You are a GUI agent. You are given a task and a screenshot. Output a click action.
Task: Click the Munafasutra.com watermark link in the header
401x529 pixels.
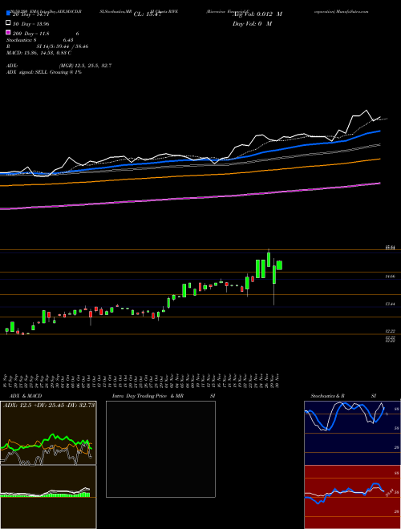[352, 11]
